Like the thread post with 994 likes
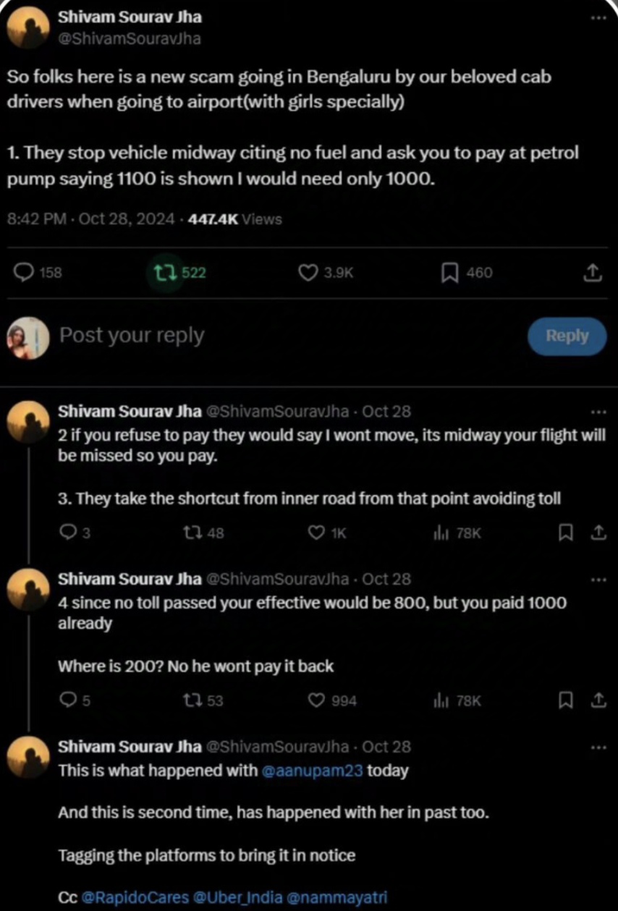This screenshot has width=618, height=911. pyautogui.click(x=316, y=700)
